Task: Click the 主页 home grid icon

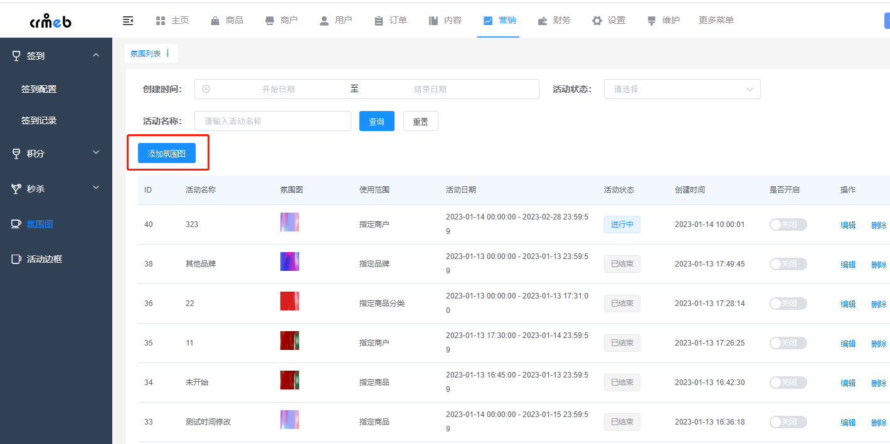Action: click(161, 21)
